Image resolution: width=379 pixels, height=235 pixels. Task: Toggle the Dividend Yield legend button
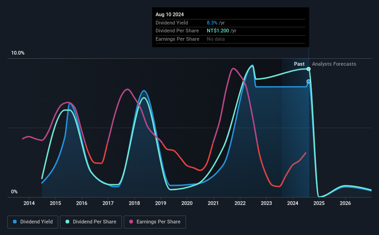tap(33, 222)
